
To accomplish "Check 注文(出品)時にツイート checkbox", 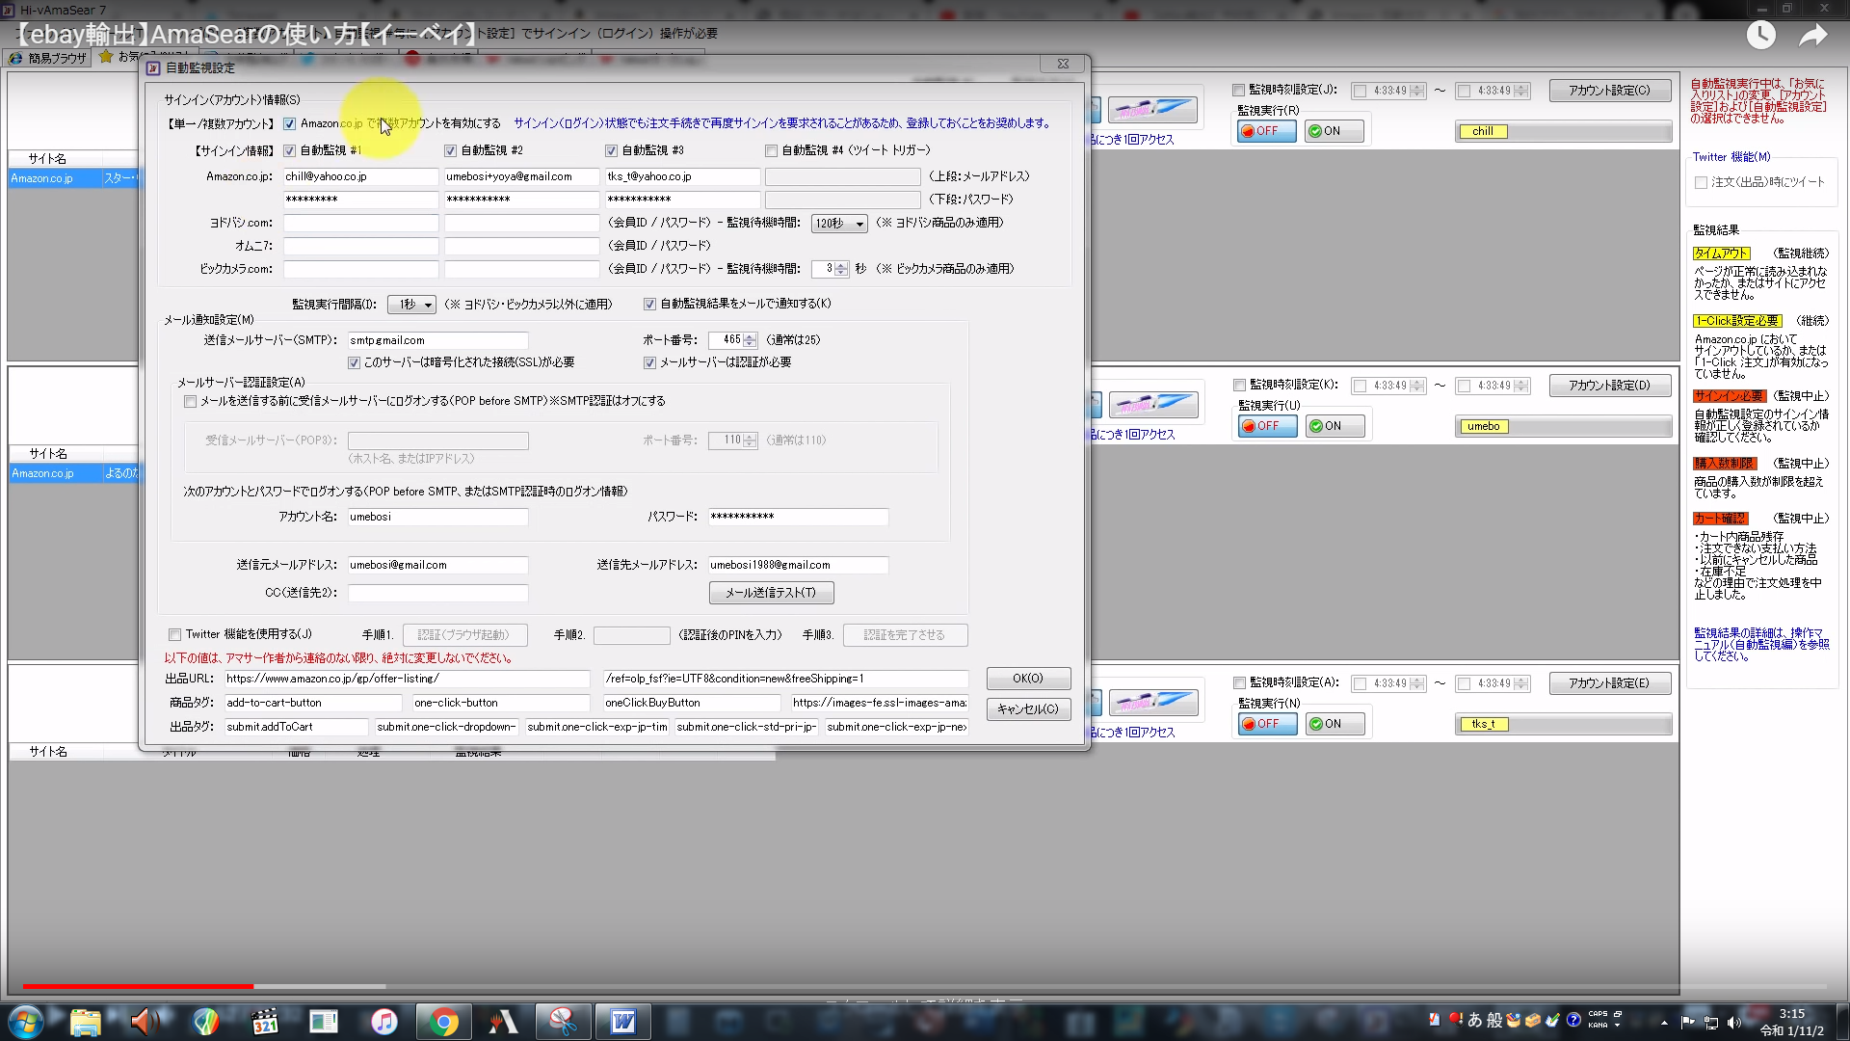I will (x=1701, y=182).
